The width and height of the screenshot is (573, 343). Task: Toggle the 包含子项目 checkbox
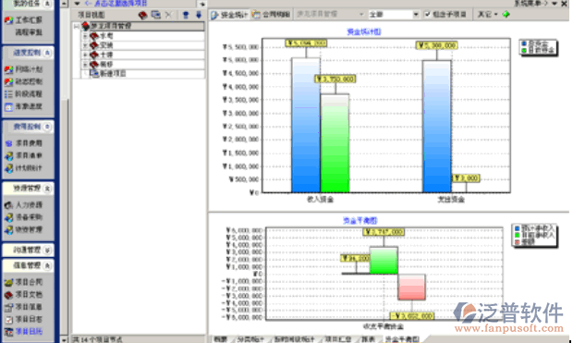427,15
